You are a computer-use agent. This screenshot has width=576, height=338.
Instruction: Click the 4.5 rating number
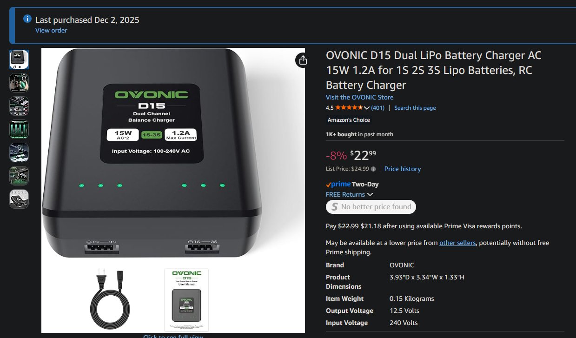click(330, 108)
